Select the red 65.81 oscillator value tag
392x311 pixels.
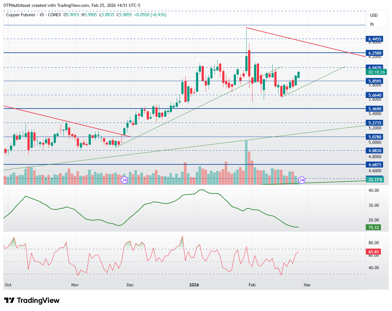(x=374, y=252)
